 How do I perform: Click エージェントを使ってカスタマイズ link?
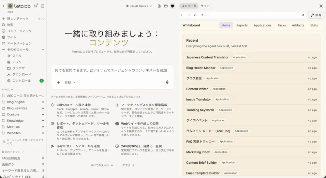23,141
